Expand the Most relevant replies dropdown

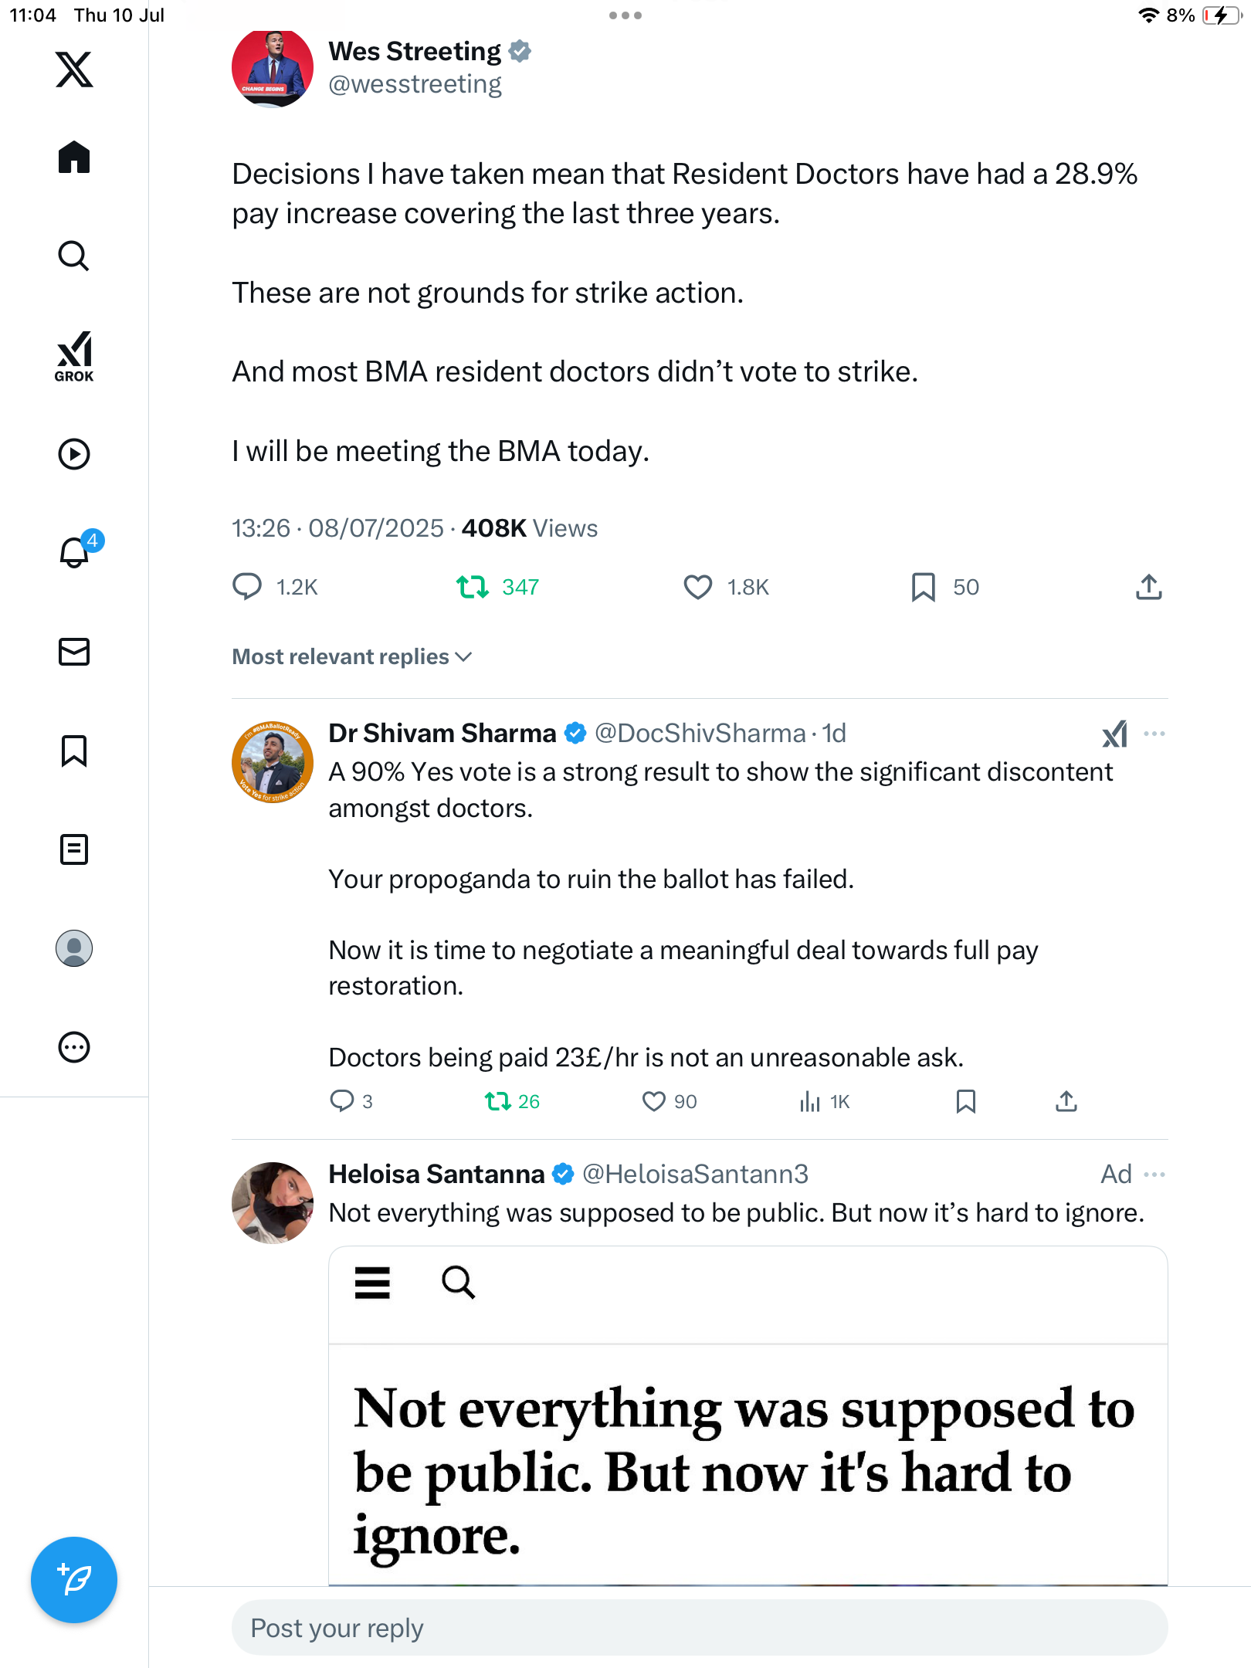click(x=352, y=656)
